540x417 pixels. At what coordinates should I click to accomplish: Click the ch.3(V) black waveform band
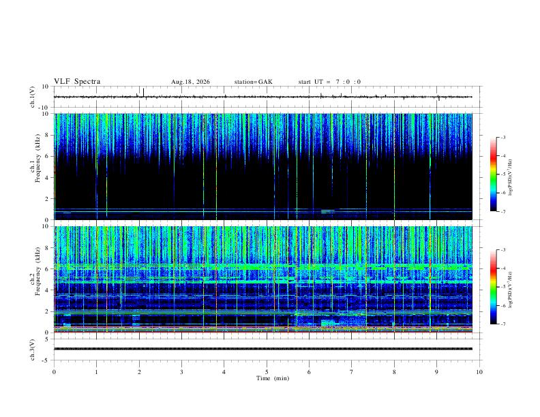click(x=263, y=349)
